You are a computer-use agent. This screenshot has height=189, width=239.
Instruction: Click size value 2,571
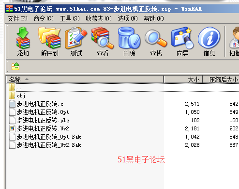[x=192, y=104]
